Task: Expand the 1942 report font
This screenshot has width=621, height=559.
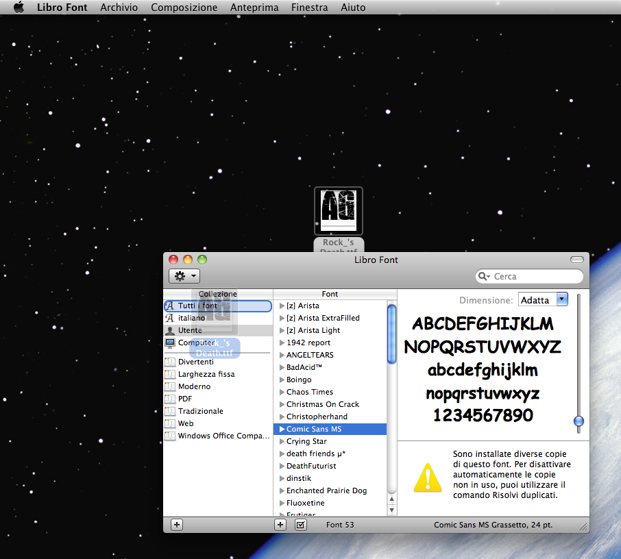Action: coord(282,343)
